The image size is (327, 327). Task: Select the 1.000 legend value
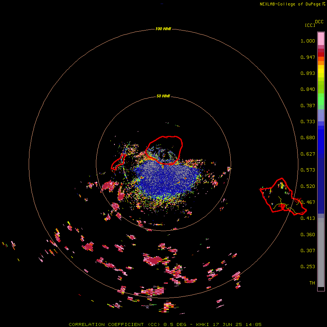coord(308,41)
